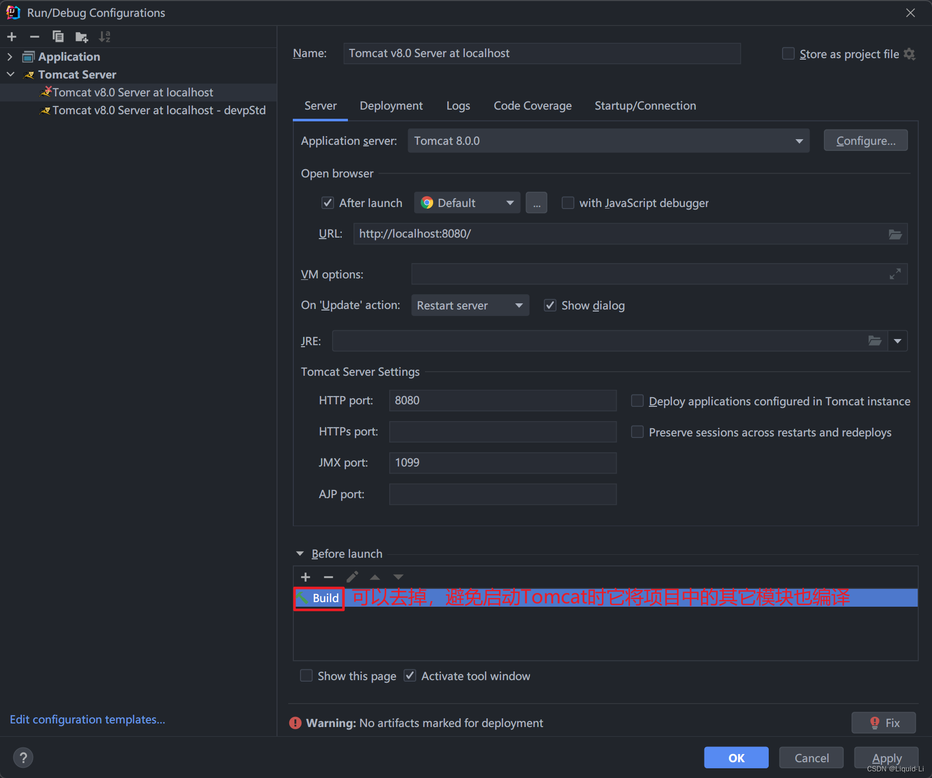
Task: Browse for a JRE folder
Action: coord(875,341)
